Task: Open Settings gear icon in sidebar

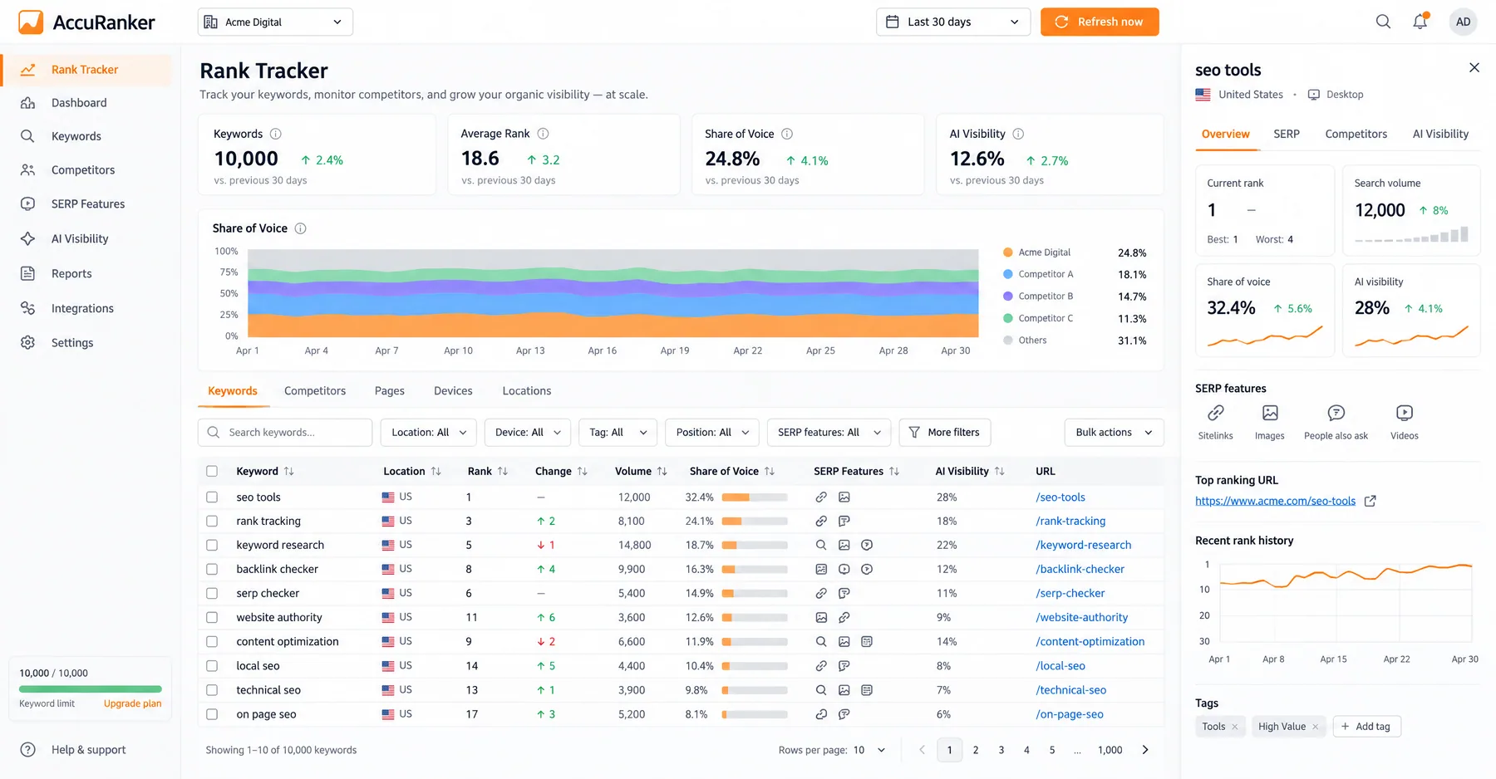Action: click(27, 343)
